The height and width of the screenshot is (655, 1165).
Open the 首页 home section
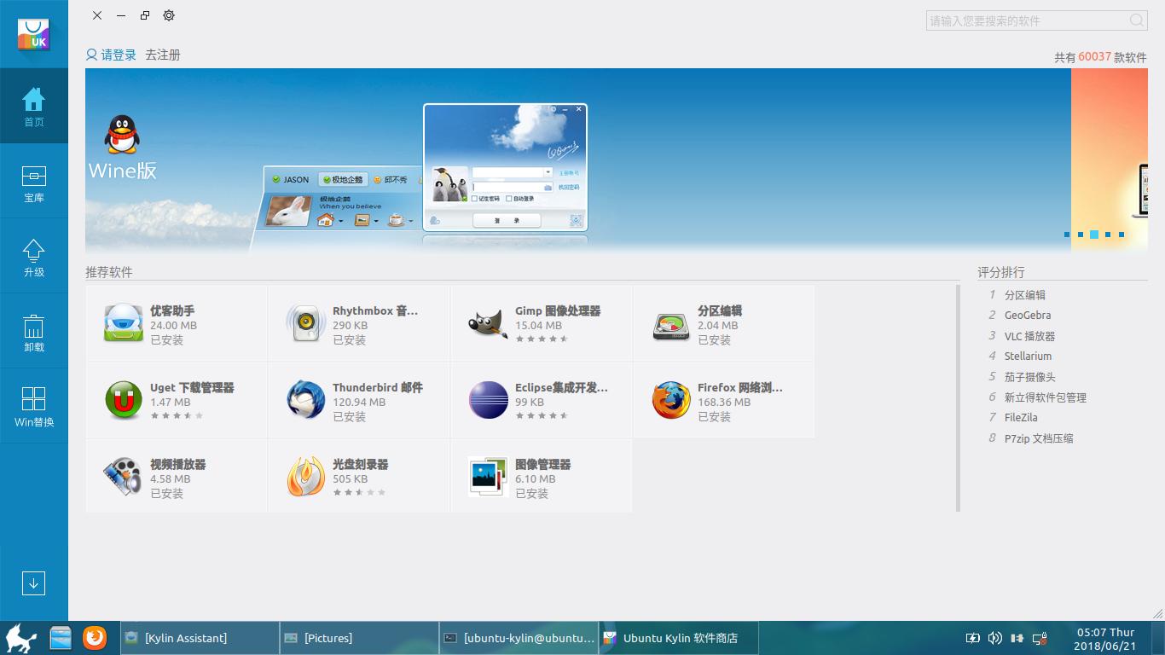tap(34, 106)
